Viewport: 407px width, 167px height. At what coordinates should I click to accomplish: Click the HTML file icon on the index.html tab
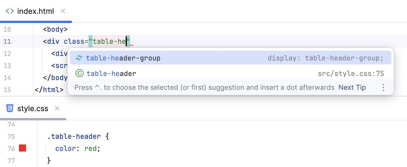(10, 11)
